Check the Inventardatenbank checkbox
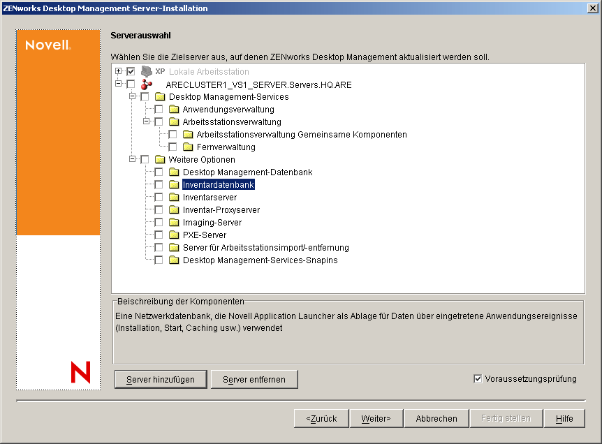This screenshot has height=444, width=602. click(159, 184)
